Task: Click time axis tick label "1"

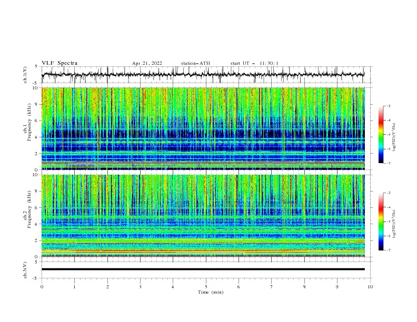Action: 74,287
